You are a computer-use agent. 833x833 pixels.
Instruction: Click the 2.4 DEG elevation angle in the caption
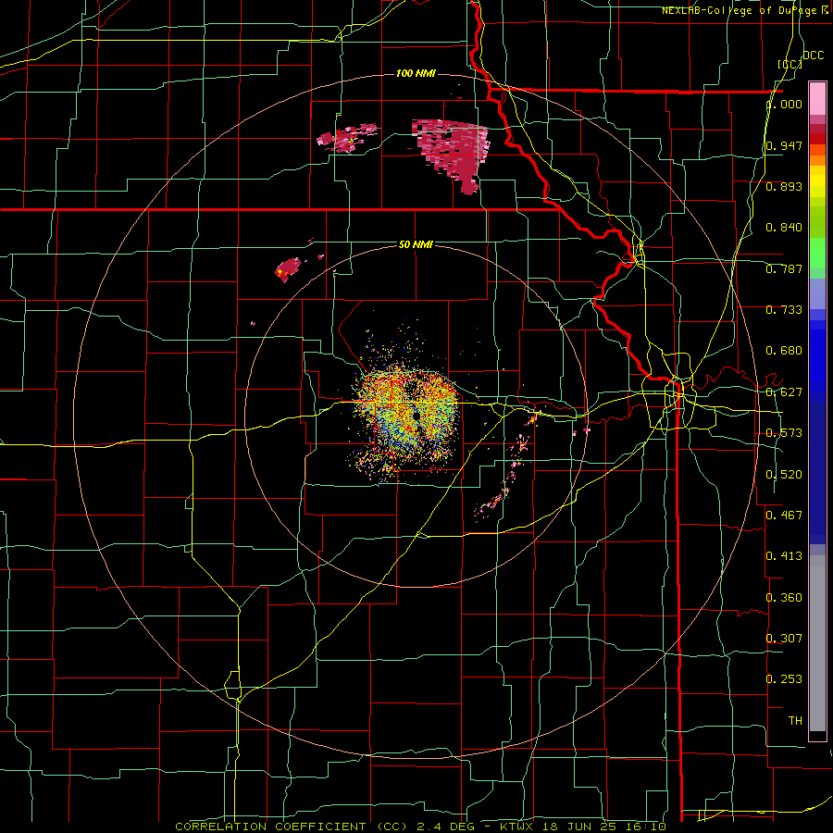[x=446, y=827]
